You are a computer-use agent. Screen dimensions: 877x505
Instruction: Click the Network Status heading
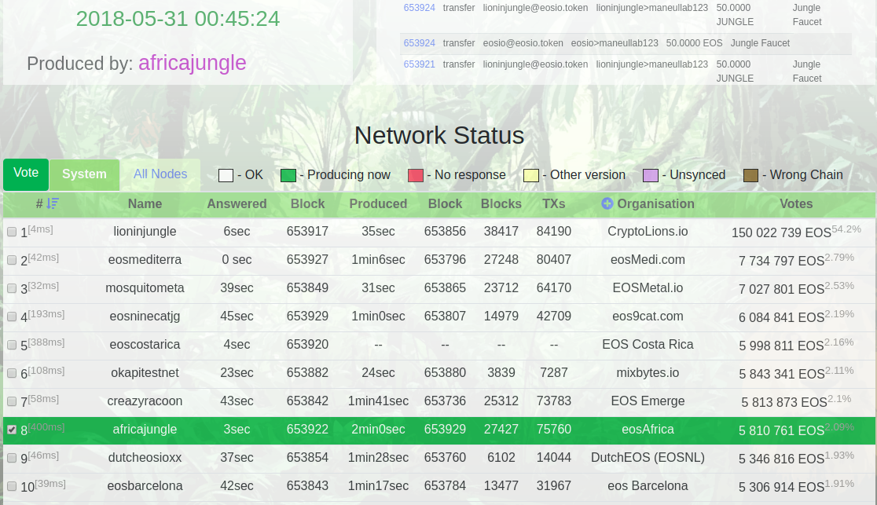(439, 135)
